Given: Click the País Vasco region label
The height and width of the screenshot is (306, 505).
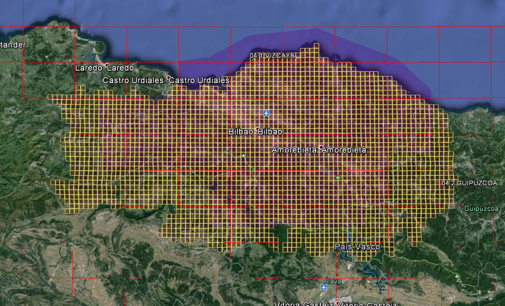Looking at the screenshot, I should (358, 247).
